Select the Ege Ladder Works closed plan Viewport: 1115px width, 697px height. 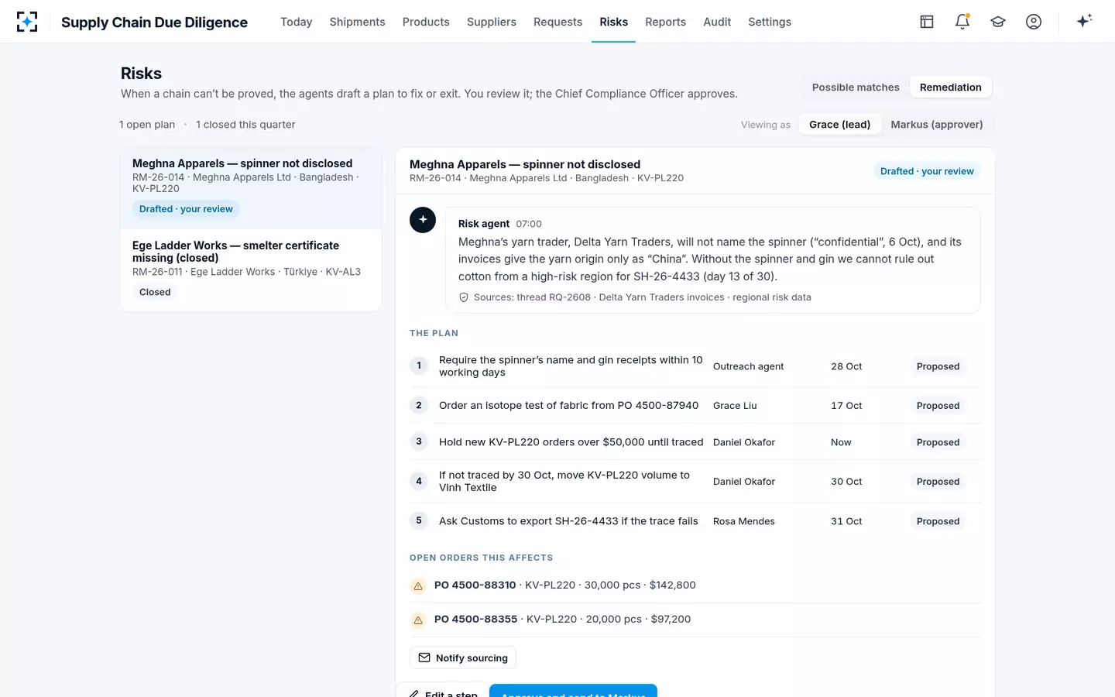point(251,270)
